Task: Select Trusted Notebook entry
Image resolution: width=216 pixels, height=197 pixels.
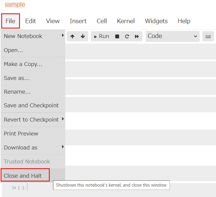Action: tap(33, 162)
